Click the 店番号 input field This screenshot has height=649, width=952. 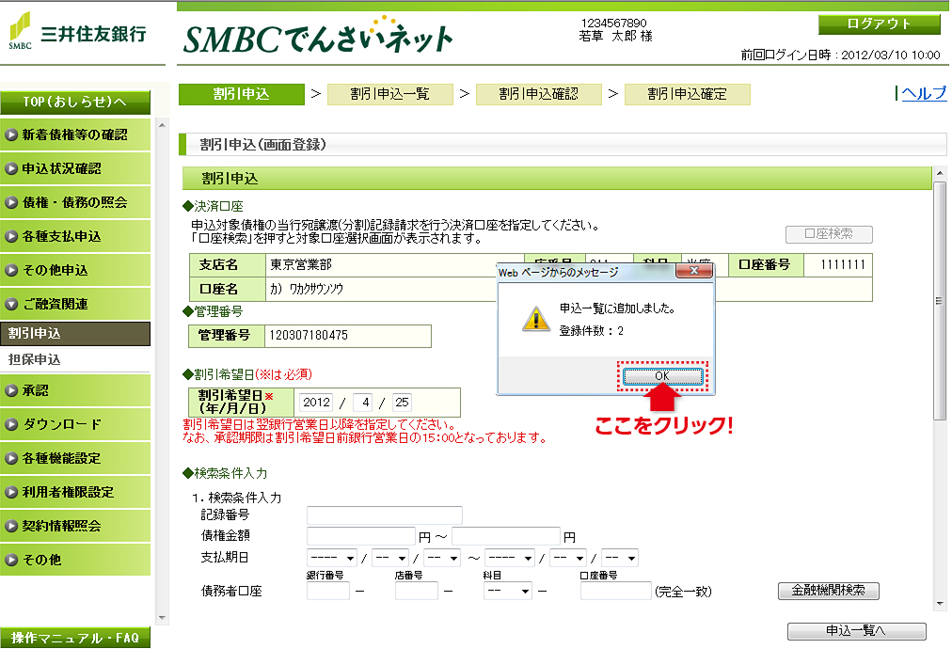(x=417, y=591)
